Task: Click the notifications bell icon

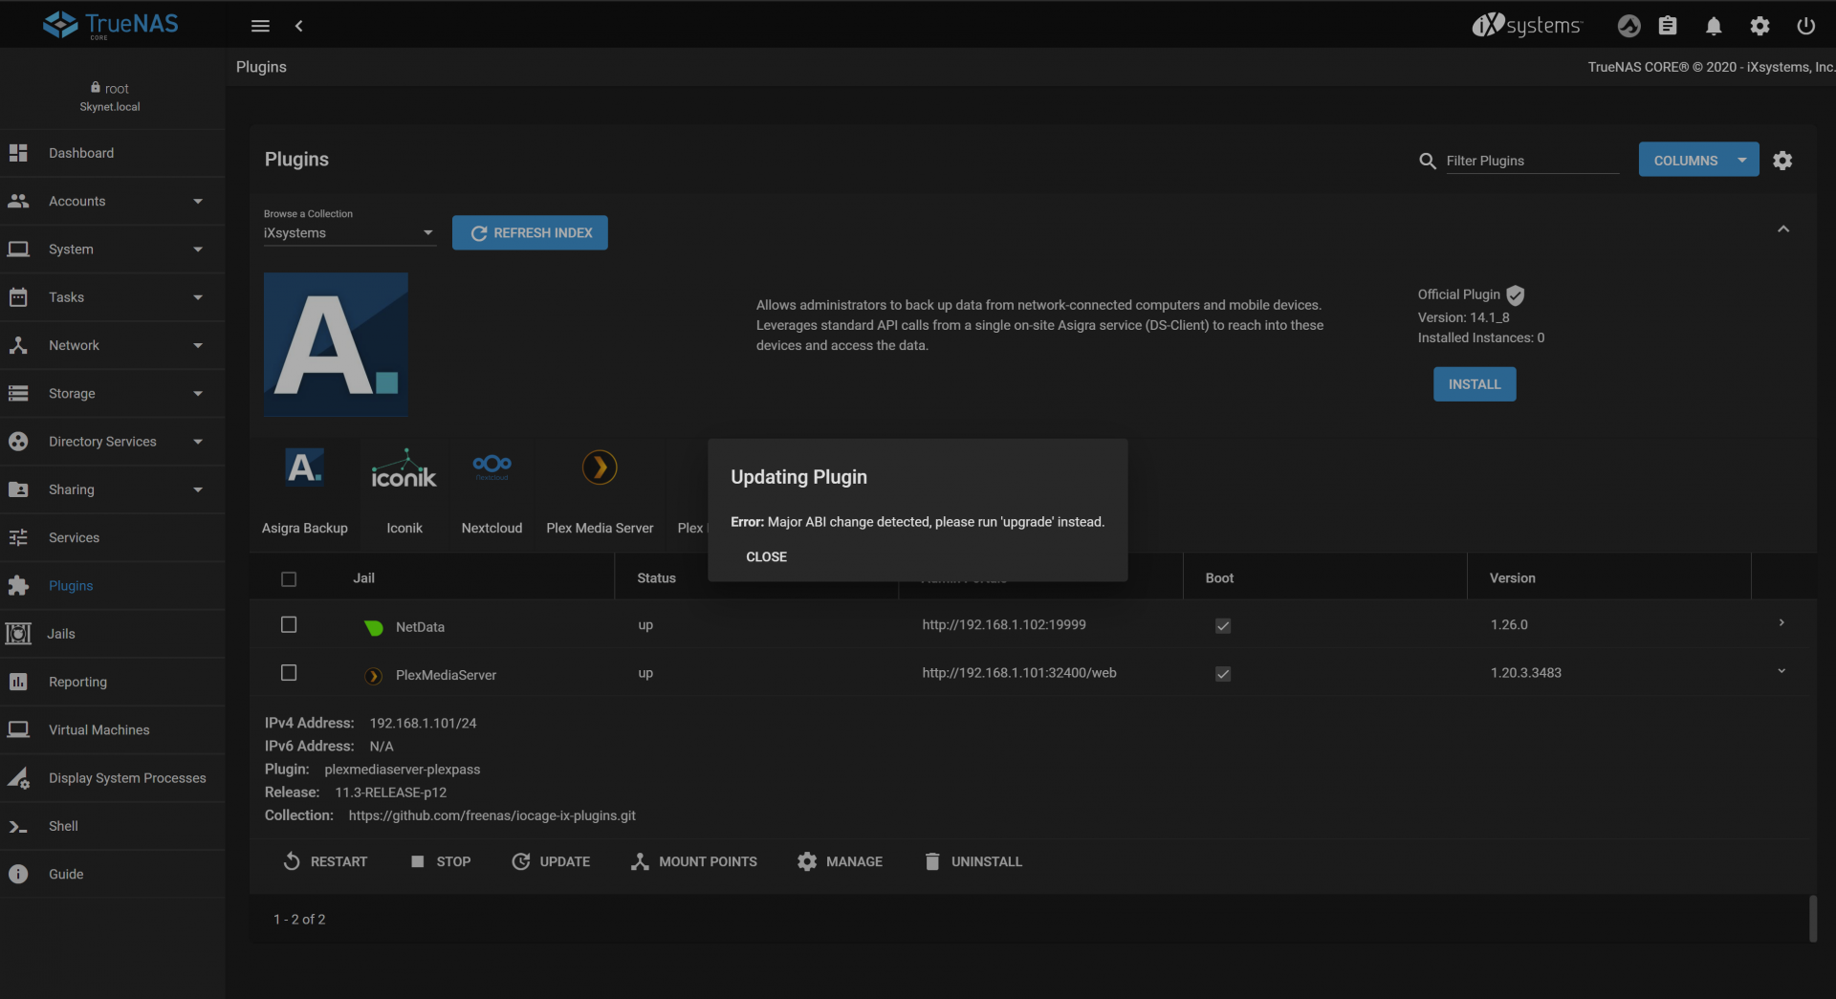Action: coord(1713,26)
